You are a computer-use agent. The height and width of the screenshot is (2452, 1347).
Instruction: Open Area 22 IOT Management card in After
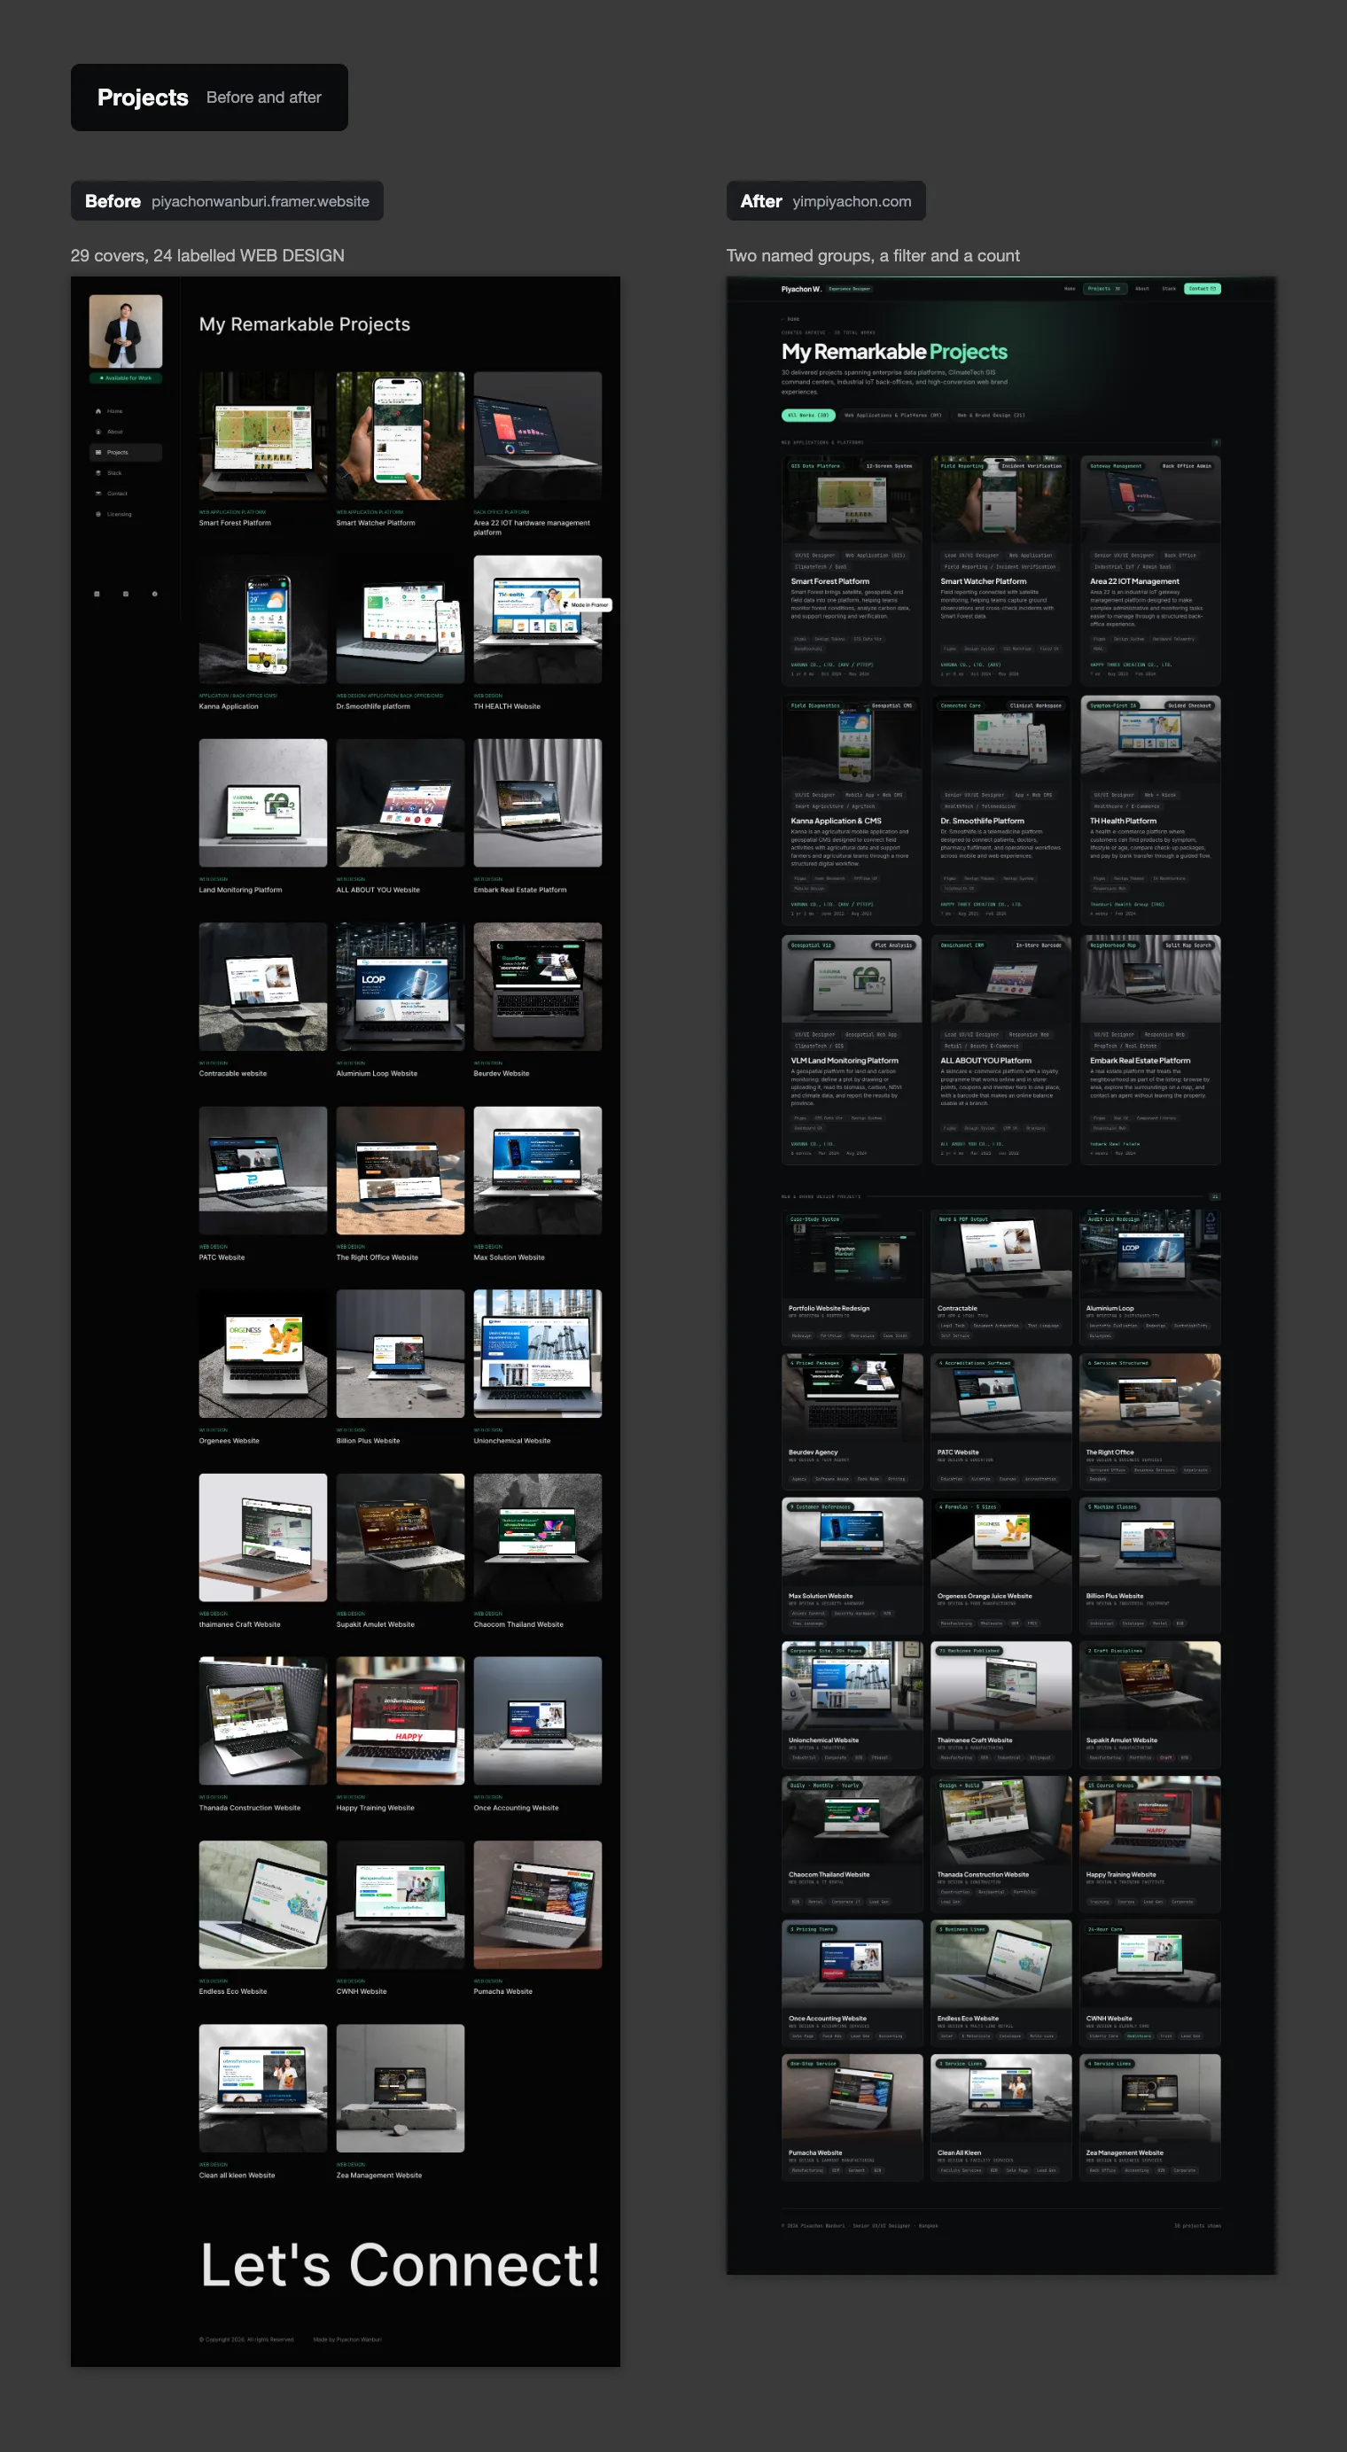[x=1150, y=570]
